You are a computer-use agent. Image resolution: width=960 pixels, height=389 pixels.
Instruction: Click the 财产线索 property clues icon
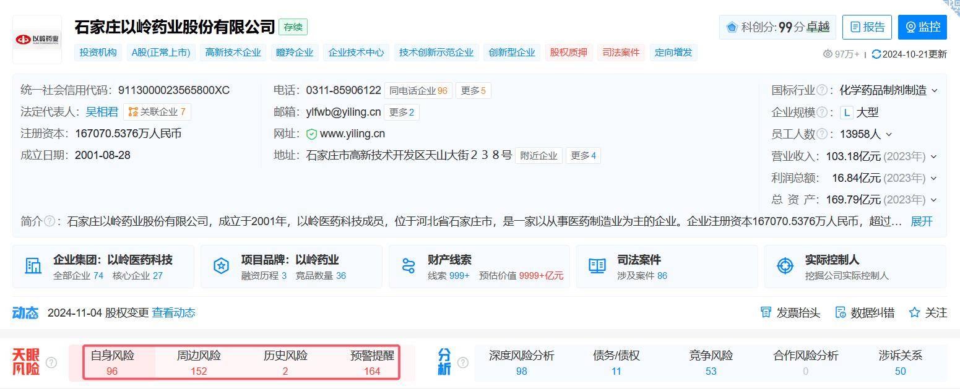click(x=409, y=265)
